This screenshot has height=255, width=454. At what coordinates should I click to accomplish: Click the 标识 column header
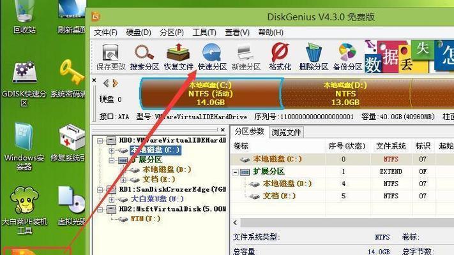423,146
